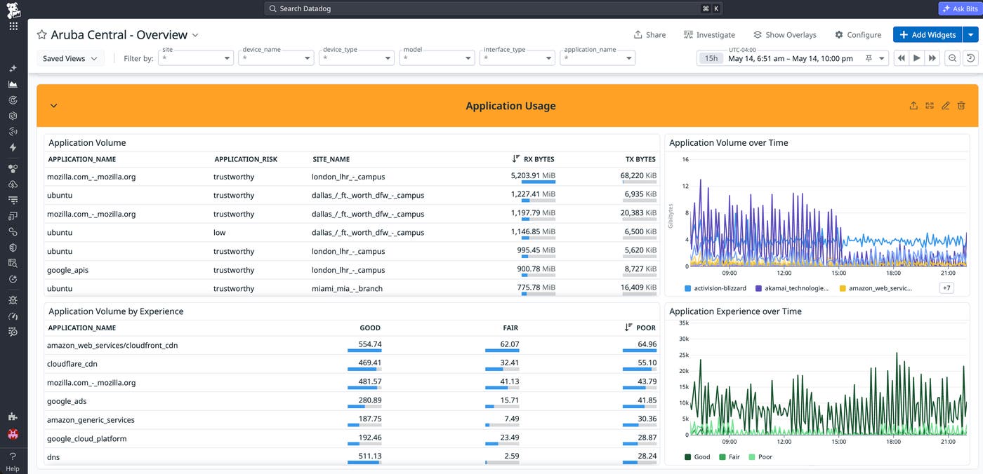Open the shield icon in sidebar
The image size is (983, 474).
pyautogui.click(x=13, y=248)
